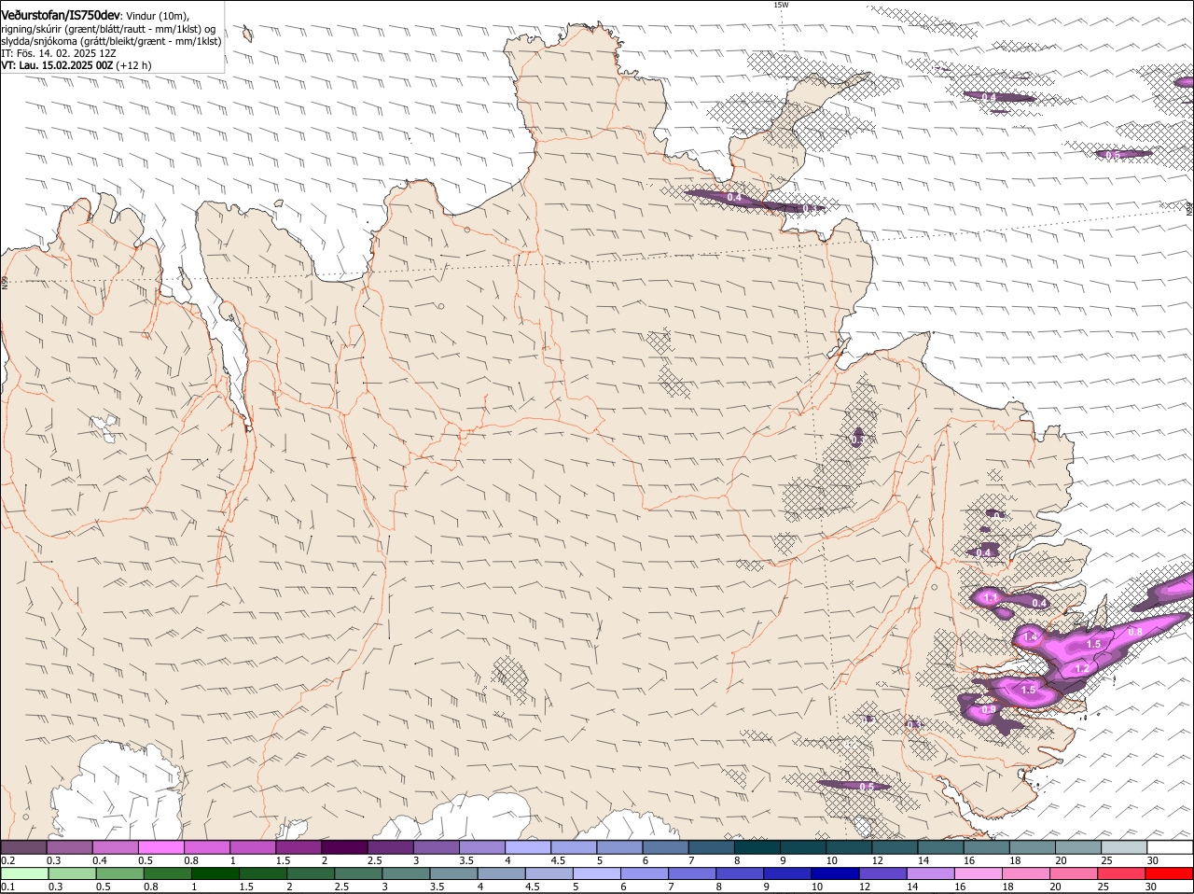
Task: Click the 0.5 snow label in the north-east sea
Action: coord(1112,155)
